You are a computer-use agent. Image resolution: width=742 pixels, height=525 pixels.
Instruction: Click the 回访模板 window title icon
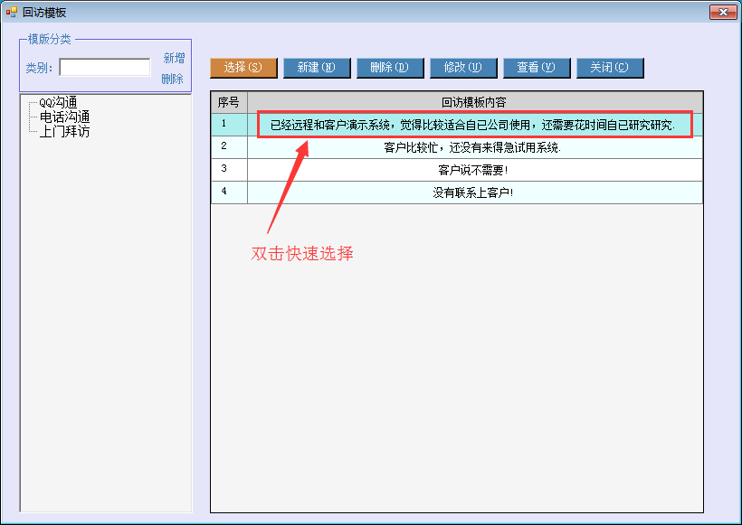click(12, 12)
